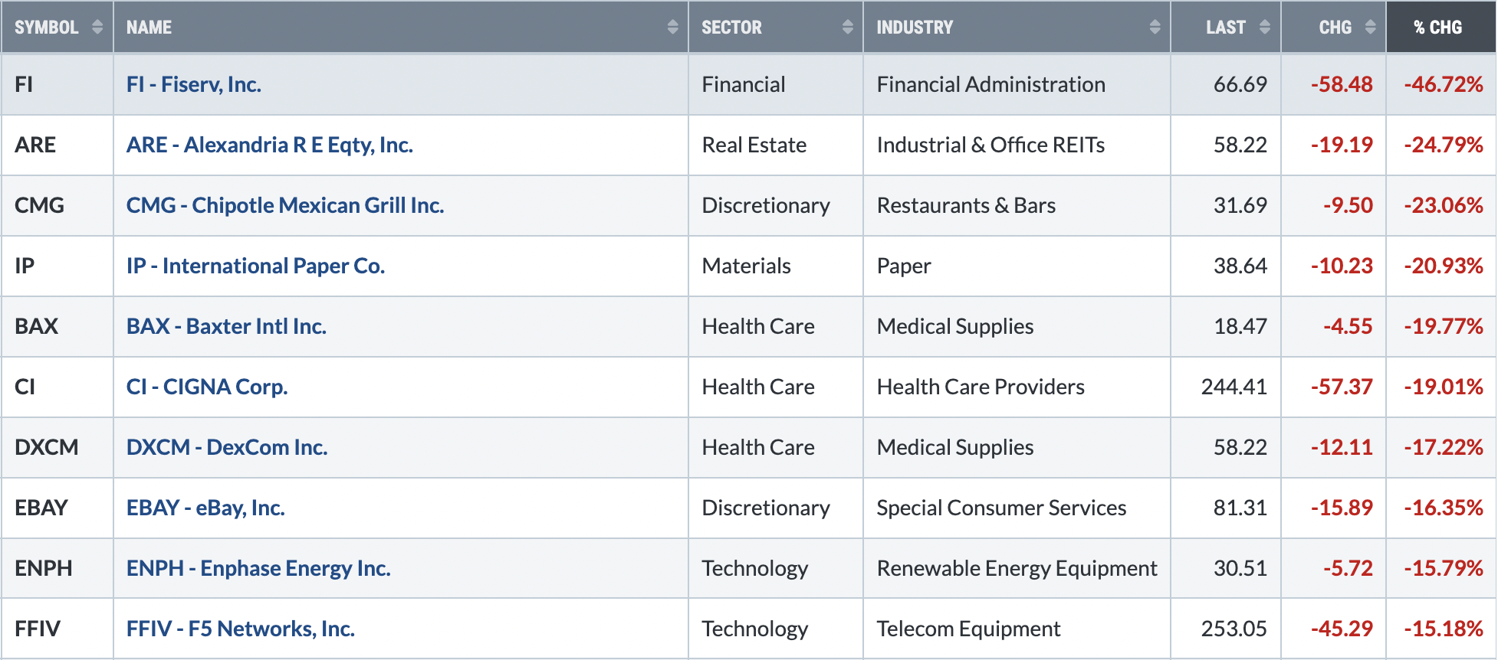Sort table by % CHG header
Screen dimensions: 1498x660
(x=1438, y=28)
